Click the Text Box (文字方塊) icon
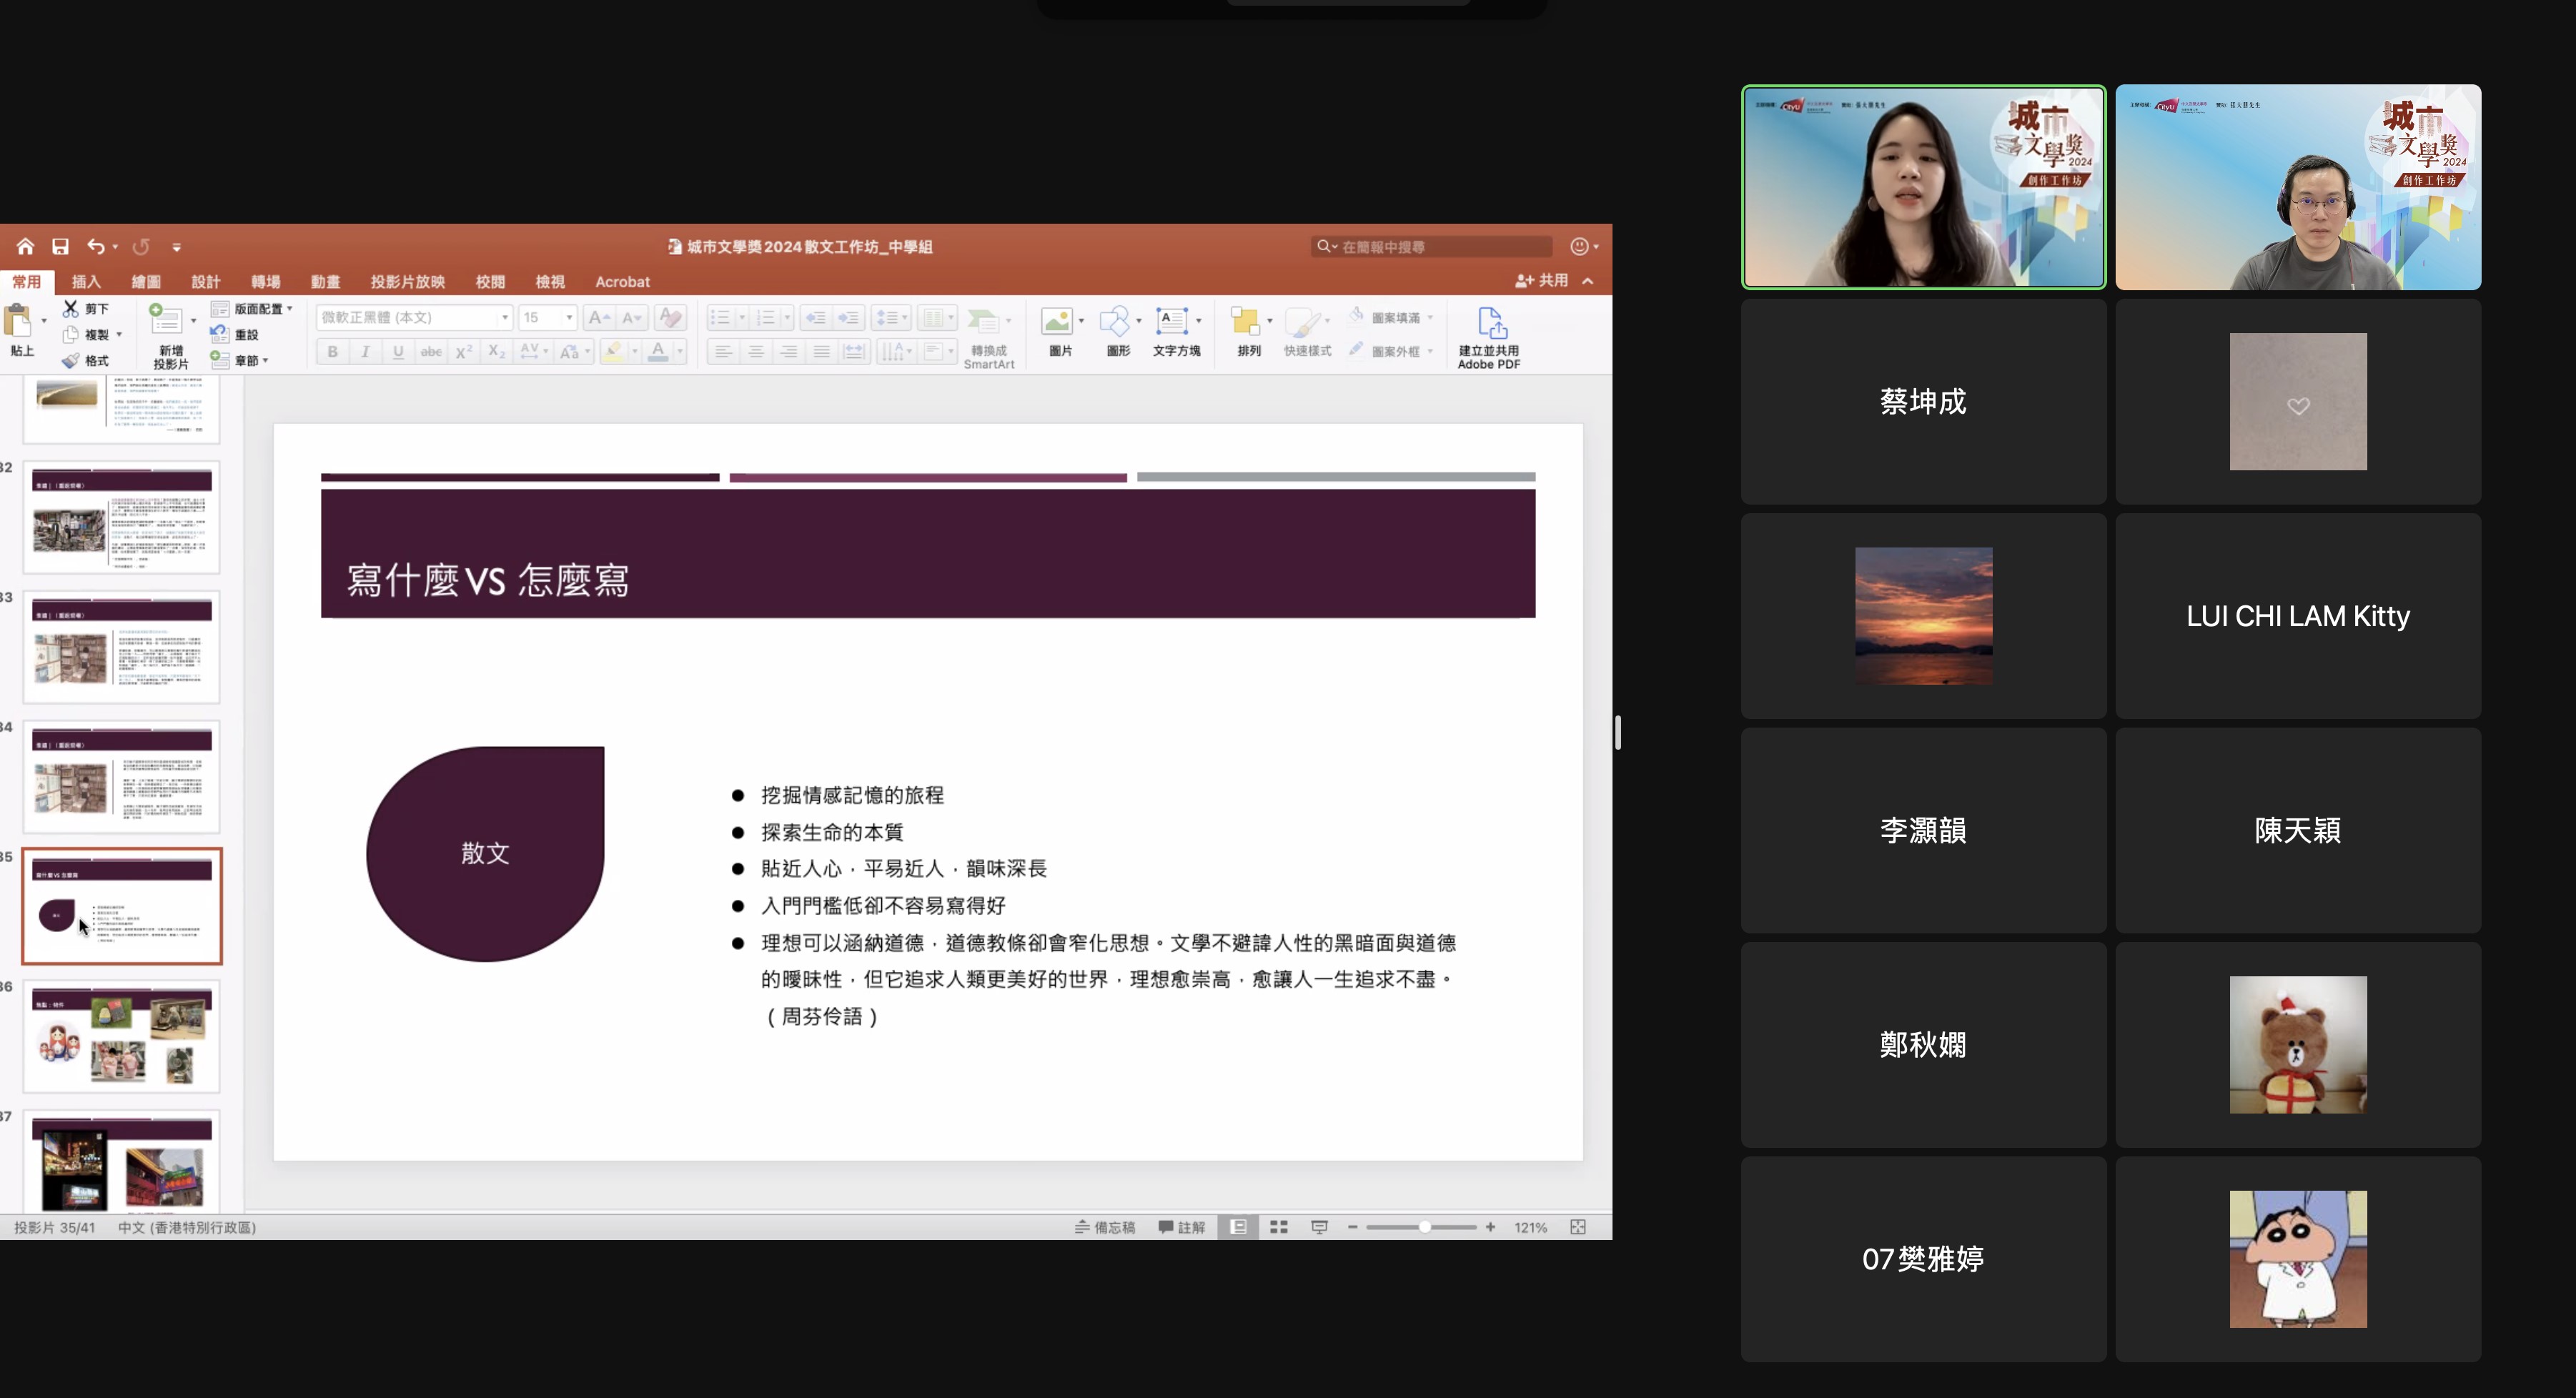The image size is (2576, 1398). point(1172,321)
